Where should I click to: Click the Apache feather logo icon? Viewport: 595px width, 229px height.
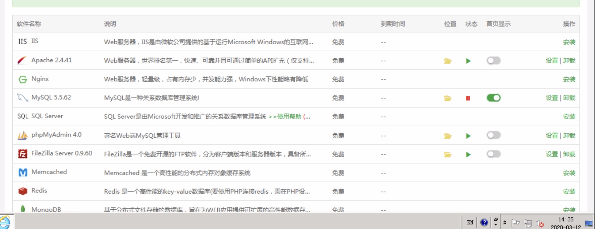pyautogui.click(x=22, y=60)
